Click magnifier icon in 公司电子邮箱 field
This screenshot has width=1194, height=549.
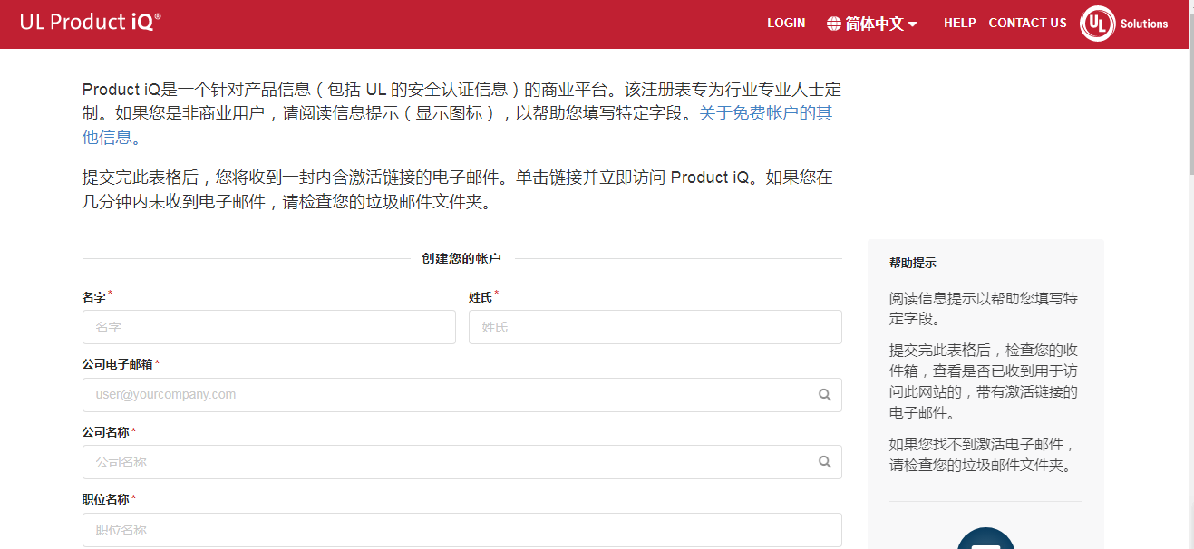824,395
